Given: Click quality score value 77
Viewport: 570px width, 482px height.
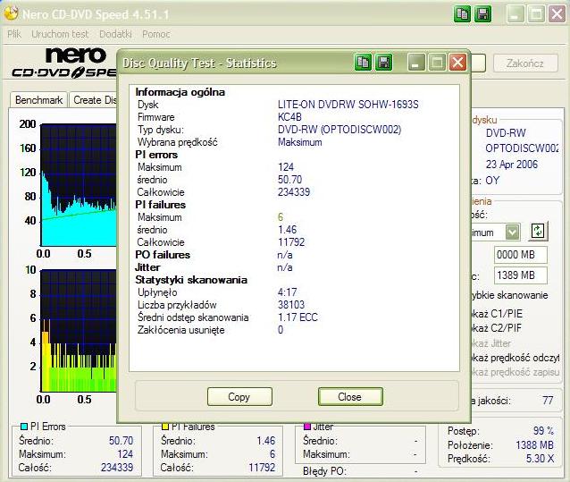Looking at the screenshot, I should pos(548,401).
